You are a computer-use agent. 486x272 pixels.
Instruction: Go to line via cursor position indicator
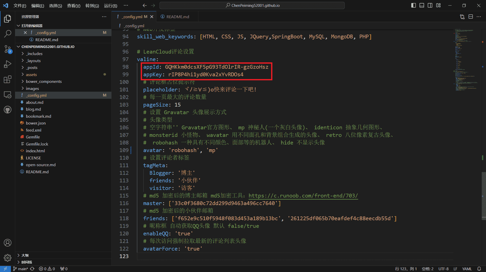[406, 269]
